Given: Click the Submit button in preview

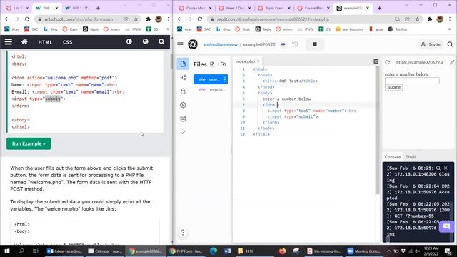Looking at the screenshot, I should coord(393,87).
